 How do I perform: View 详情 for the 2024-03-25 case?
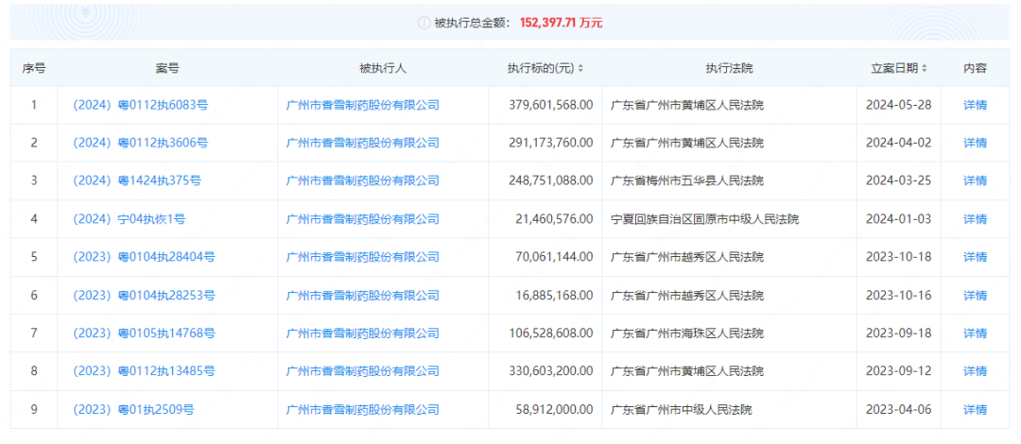click(975, 180)
